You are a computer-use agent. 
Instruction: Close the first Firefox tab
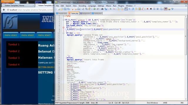[x=33, y=6]
